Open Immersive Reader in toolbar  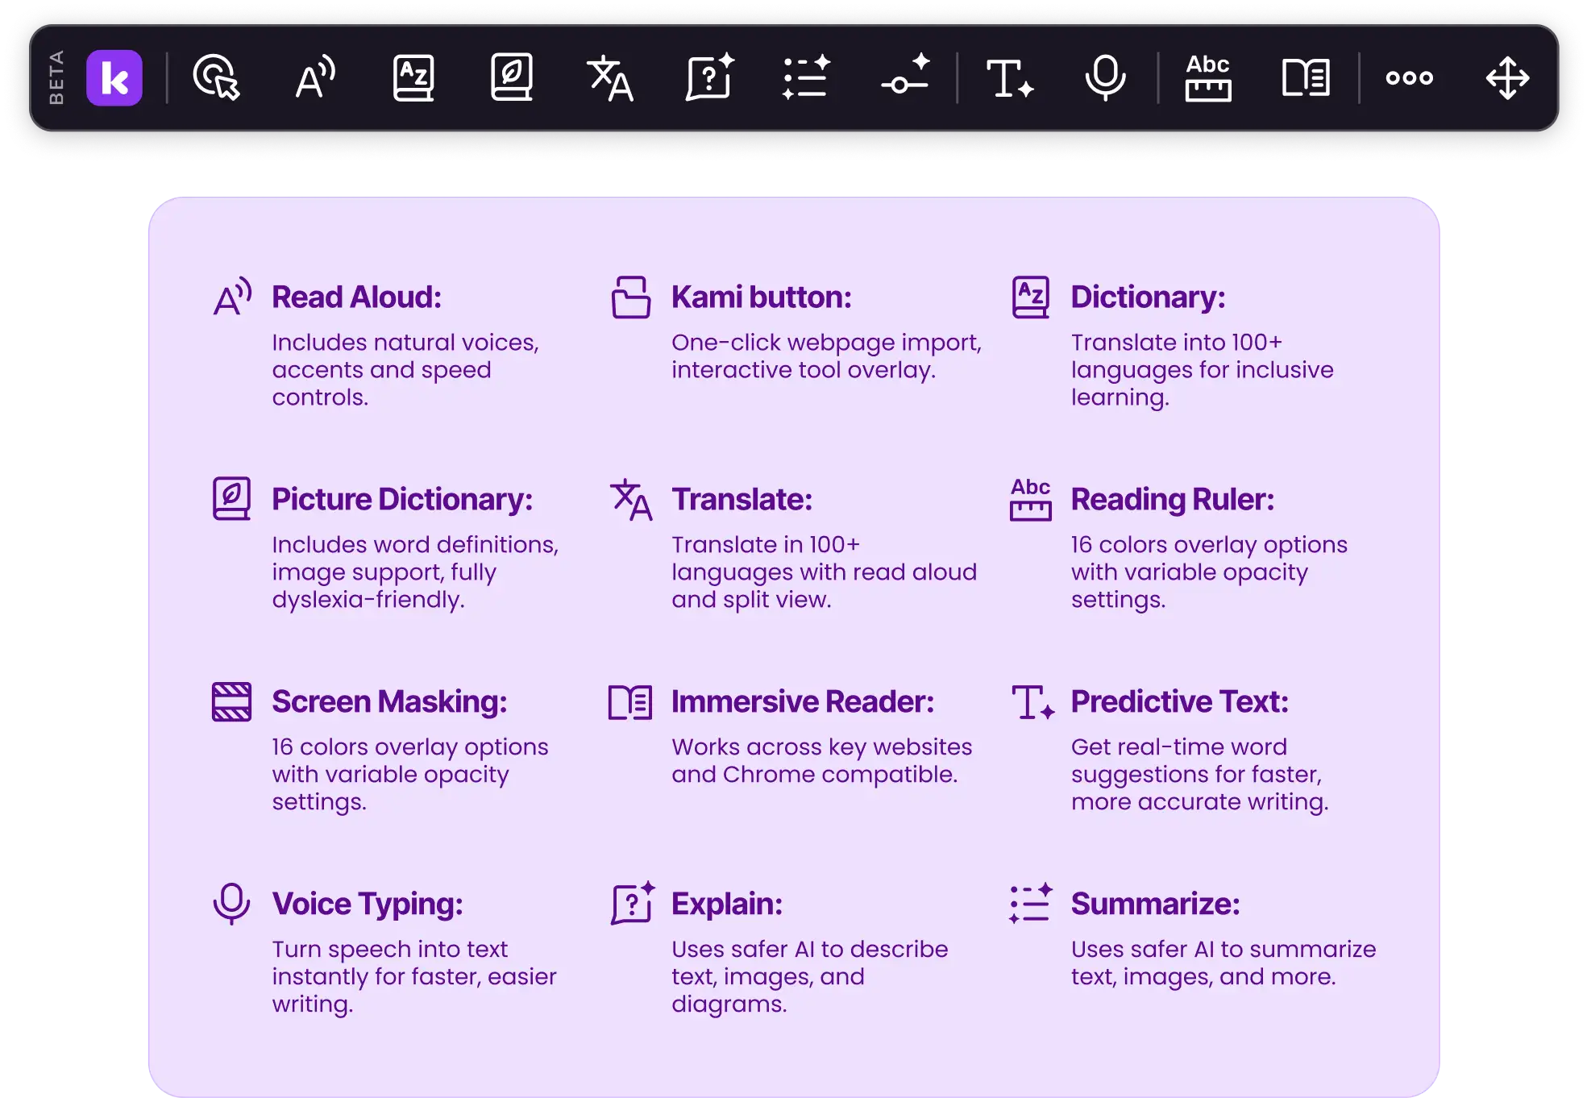(1306, 77)
